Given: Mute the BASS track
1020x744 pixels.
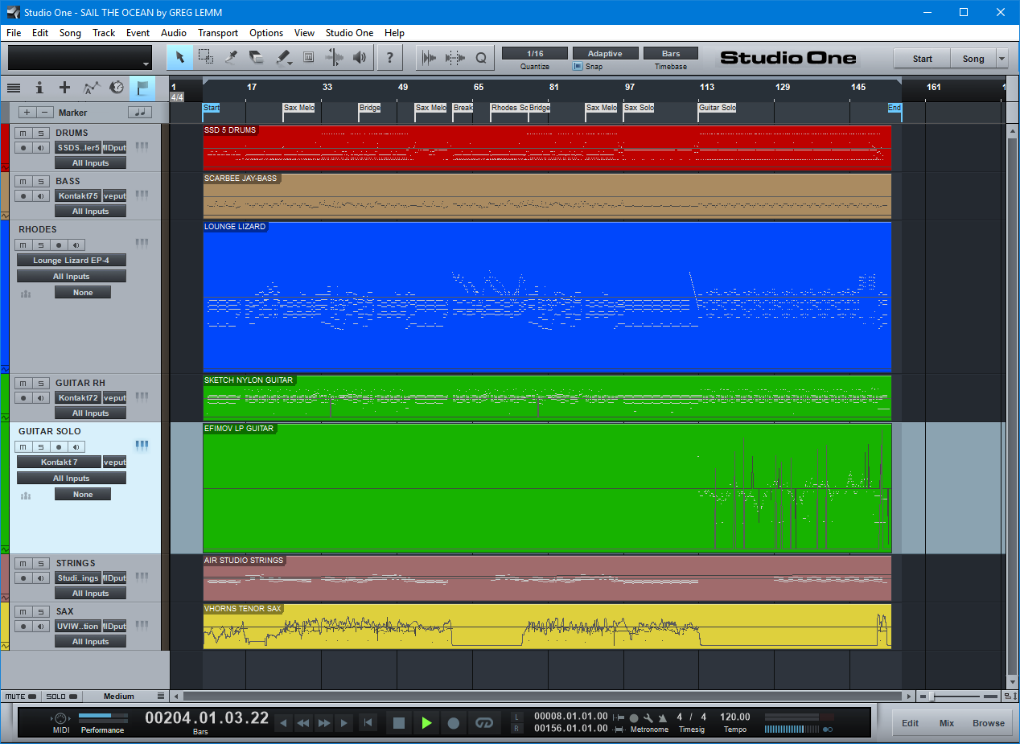Looking at the screenshot, I should 23,181.
